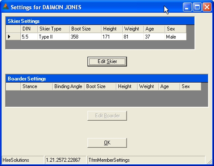The width and height of the screenshot is (214, 166).
Task: Click Boot Size header in Boarder Settings
Action: coord(100,86)
